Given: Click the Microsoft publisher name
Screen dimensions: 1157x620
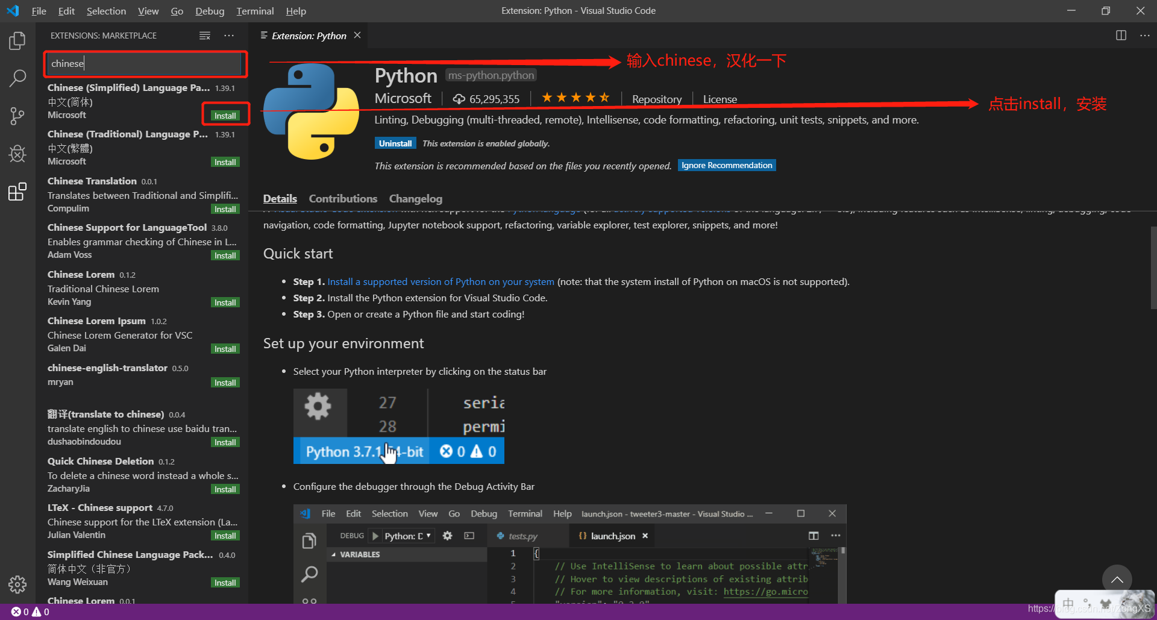Looking at the screenshot, I should (x=403, y=98).
